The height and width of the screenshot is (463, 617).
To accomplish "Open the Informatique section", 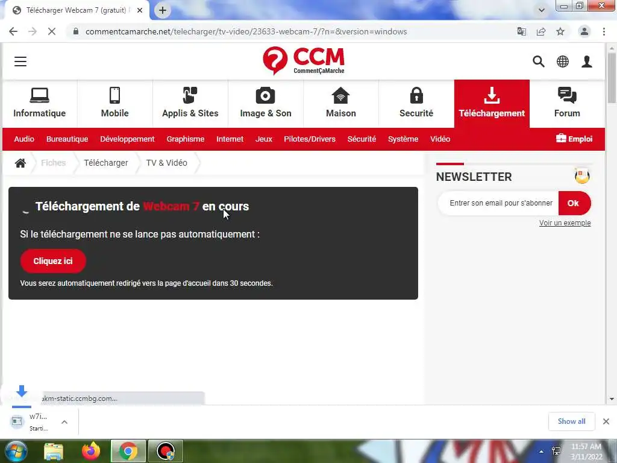I will (40, 104).
